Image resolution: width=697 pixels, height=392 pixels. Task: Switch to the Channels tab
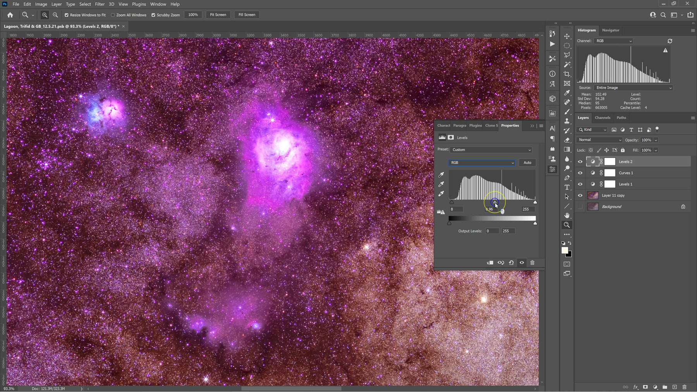click(603, 118)
